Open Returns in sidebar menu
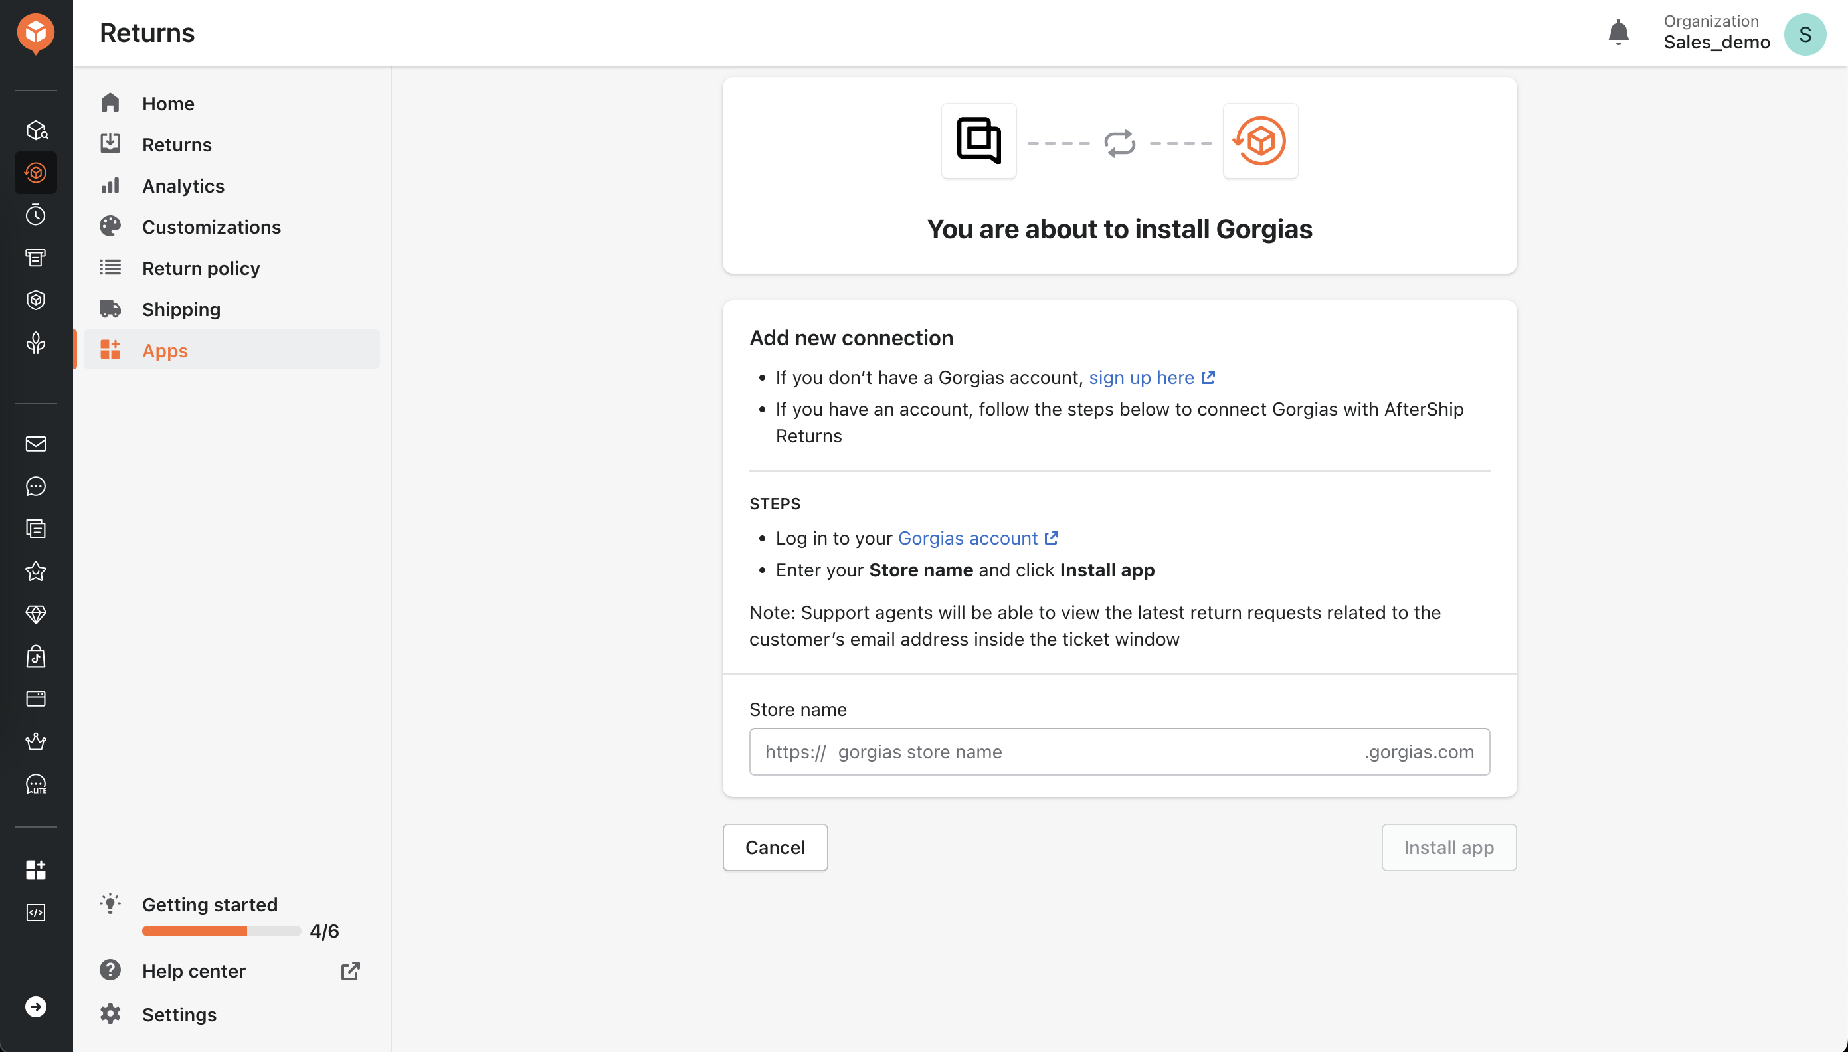The image size is (1848, 1052). pos(231,145)
